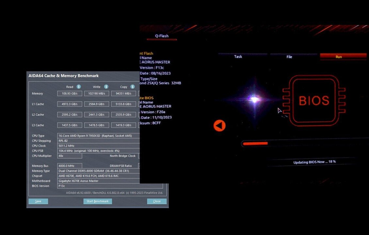Click the L3 Cache Copy result field
369x235 pixels.
(123, 125)
